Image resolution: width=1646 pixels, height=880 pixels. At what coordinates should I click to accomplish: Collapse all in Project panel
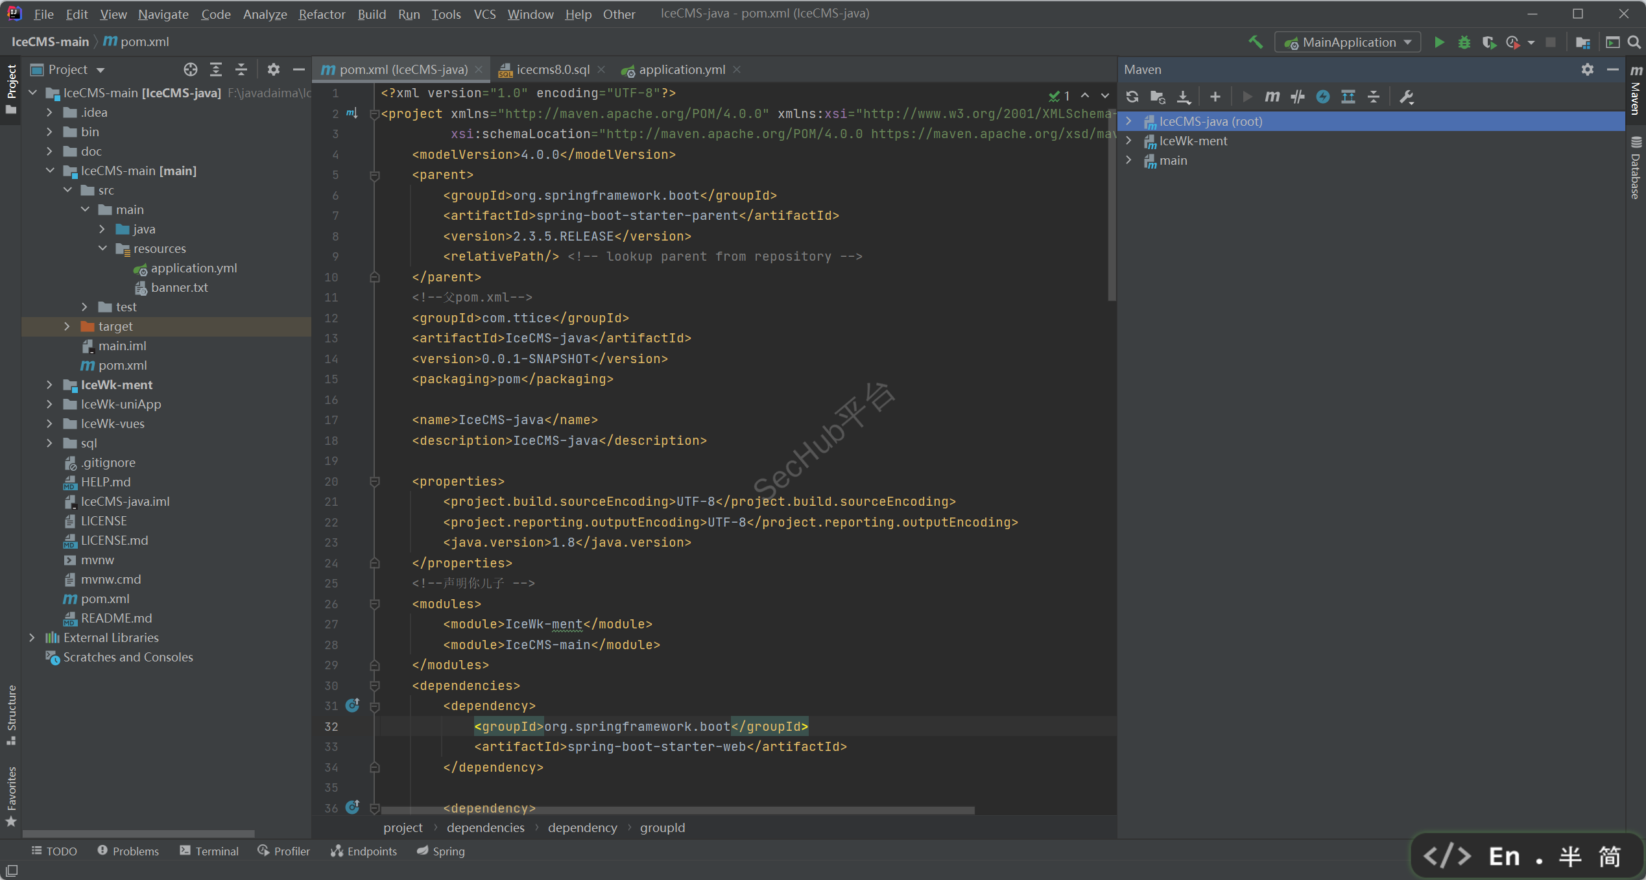click(x=241, y=69)
